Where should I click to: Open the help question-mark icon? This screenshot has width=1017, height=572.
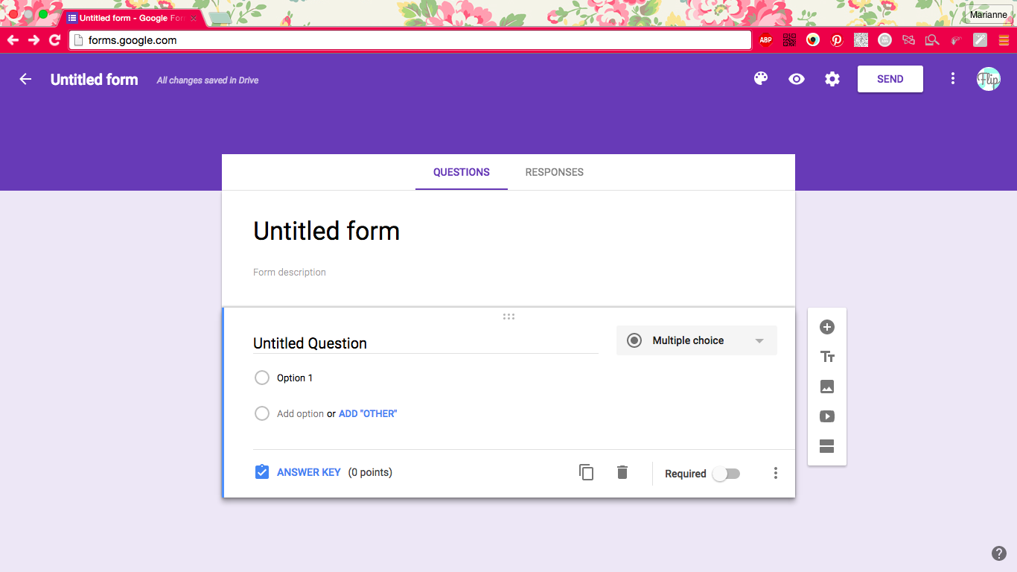[x=999, y=553]
